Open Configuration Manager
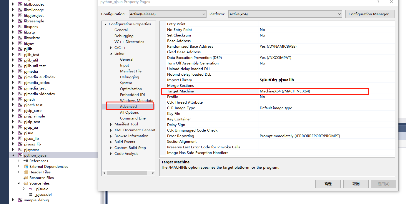Viewport: 406px width, 204px height. pos(370,14)
